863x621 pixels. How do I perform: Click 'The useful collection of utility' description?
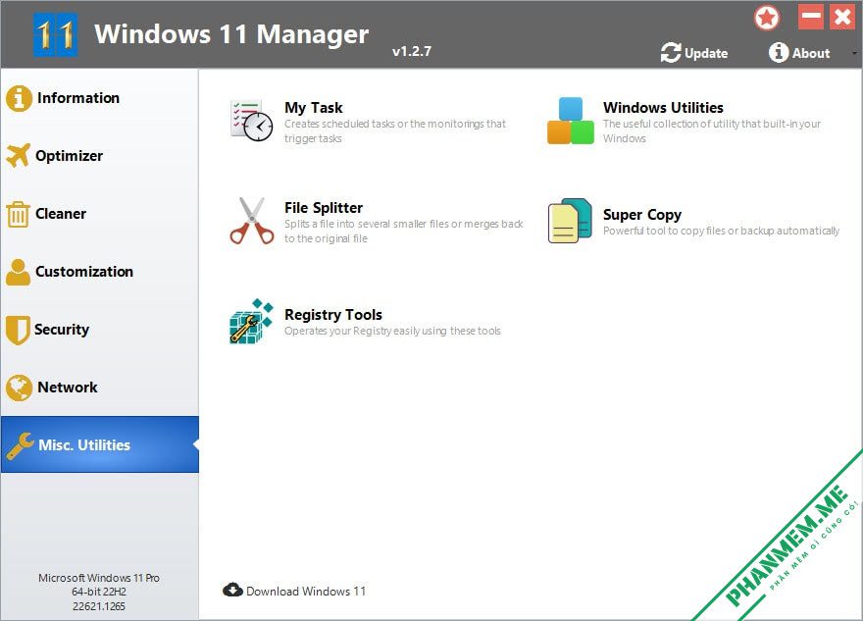click(712, 131)
